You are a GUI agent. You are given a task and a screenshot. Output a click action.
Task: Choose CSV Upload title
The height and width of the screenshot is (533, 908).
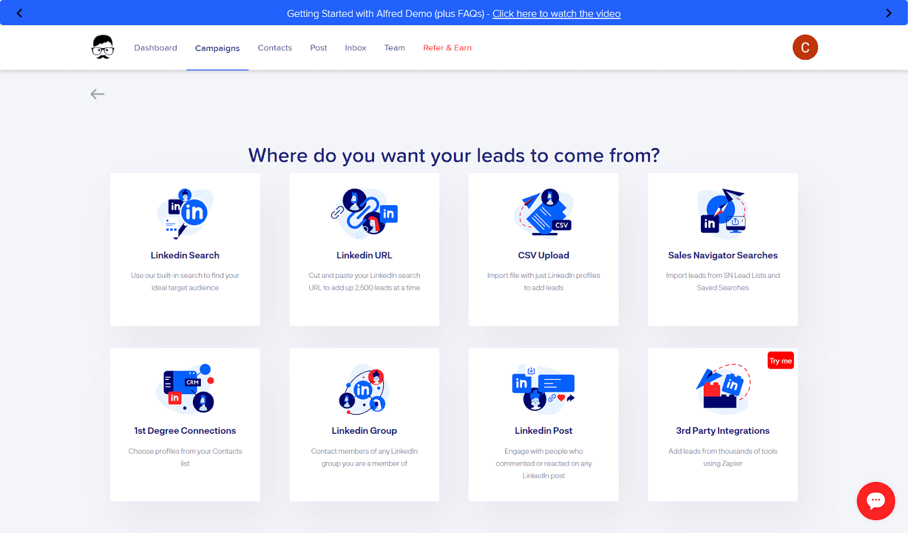click(x=544, y=255)
